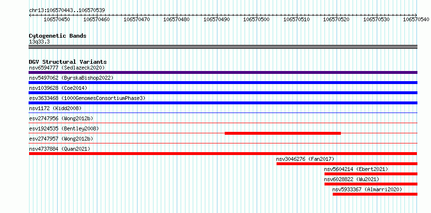Click the esv1924535 (Bentley2008) label
The image size is (431, 213).
(x=64, y=128)
